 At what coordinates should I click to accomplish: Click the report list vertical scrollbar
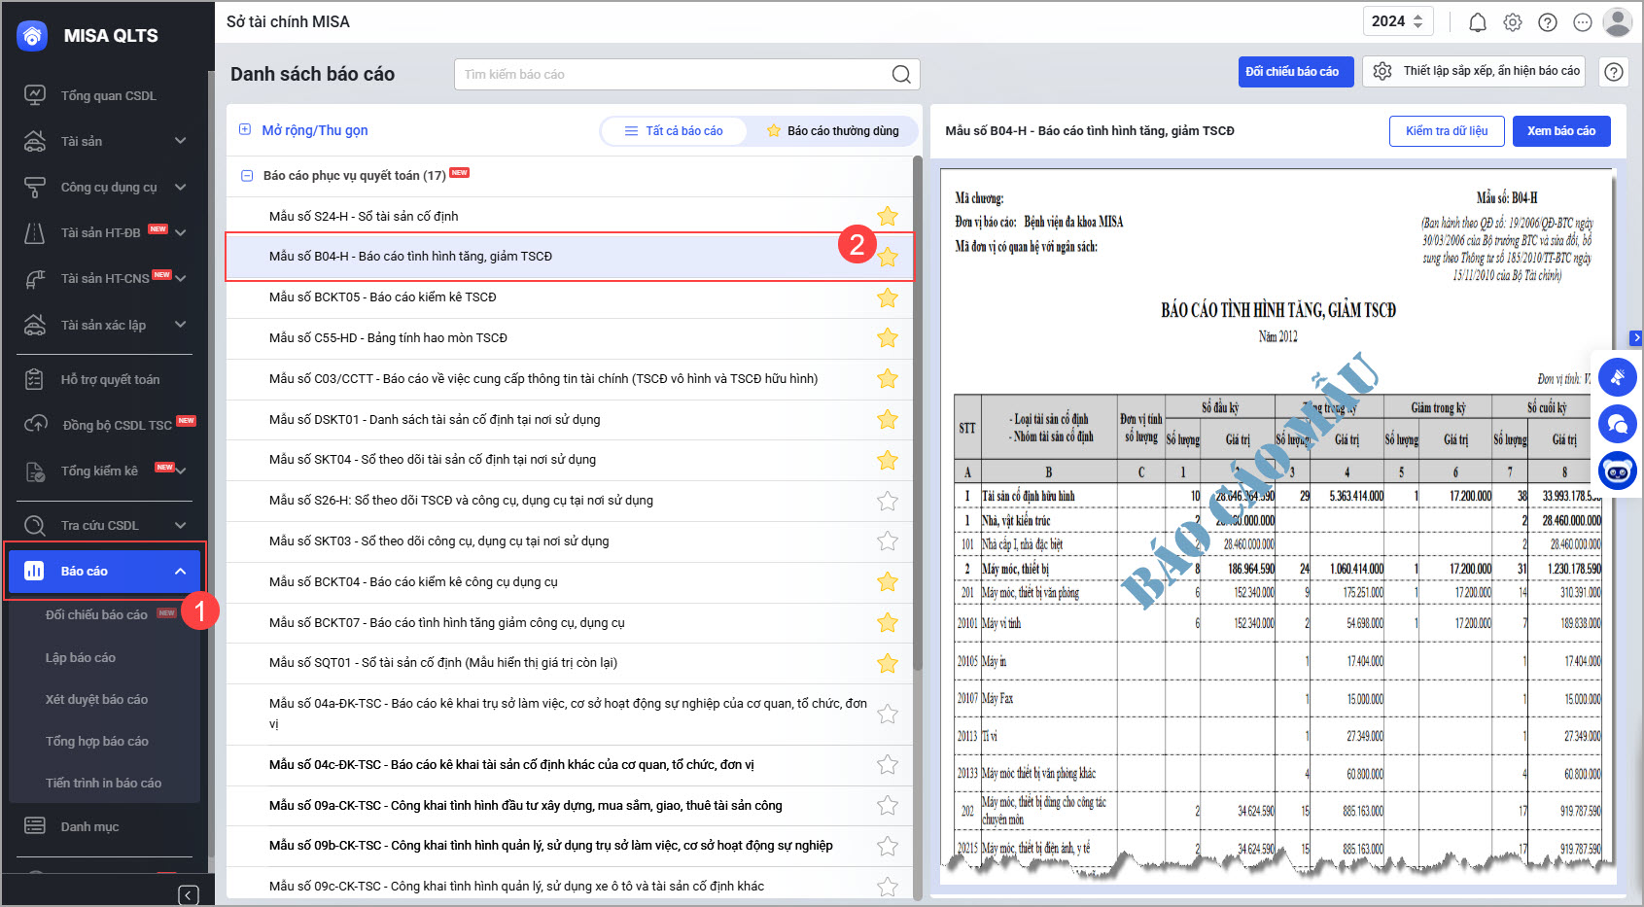click(x=917, y=408)
